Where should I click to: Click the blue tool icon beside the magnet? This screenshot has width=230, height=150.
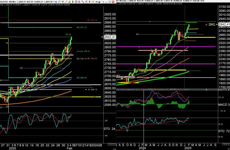click(x=103, y=2)
